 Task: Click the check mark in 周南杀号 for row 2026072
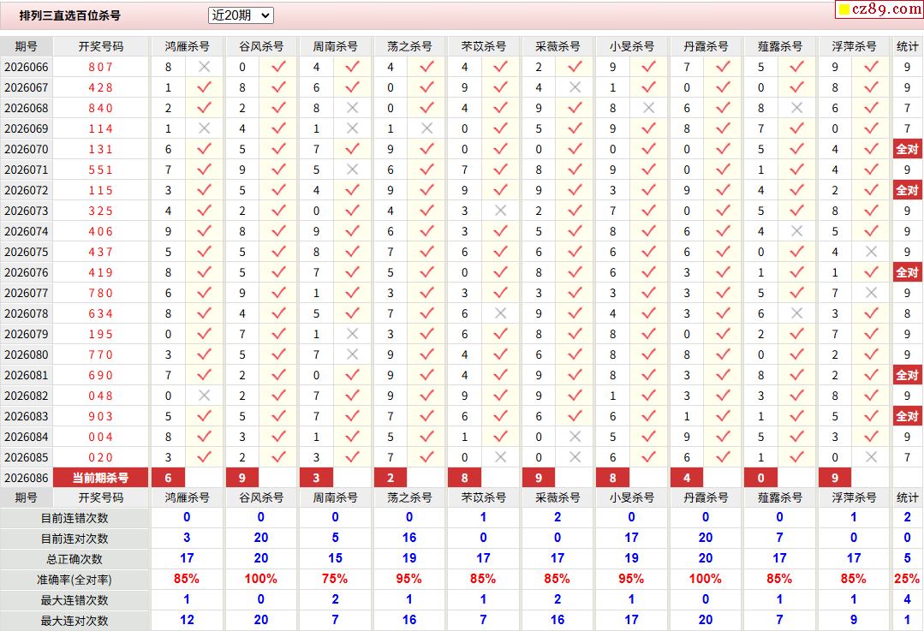coord(353,190)
